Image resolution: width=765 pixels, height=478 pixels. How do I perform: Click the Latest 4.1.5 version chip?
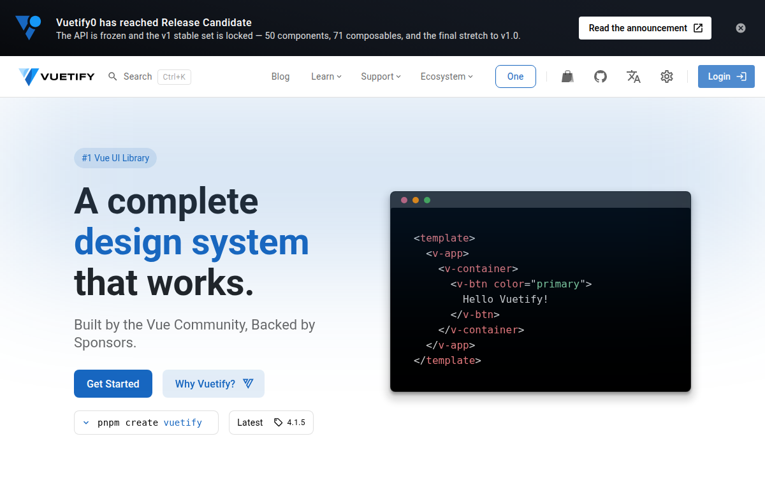point(271,423)
